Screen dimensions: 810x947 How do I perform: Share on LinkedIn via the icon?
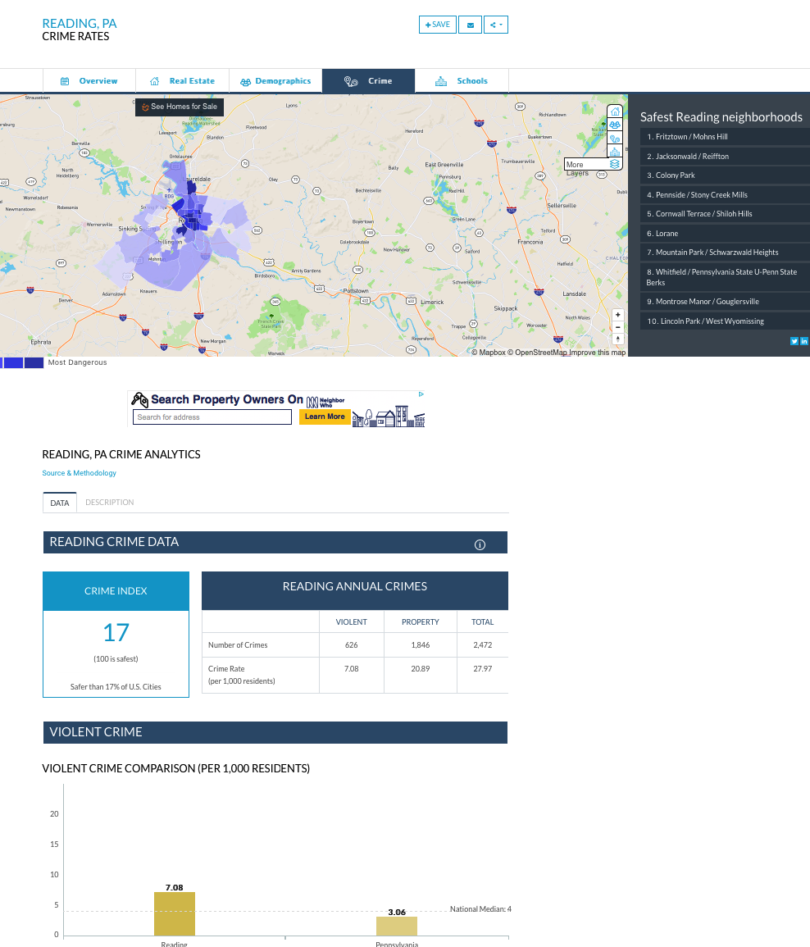tap(804, 341)
